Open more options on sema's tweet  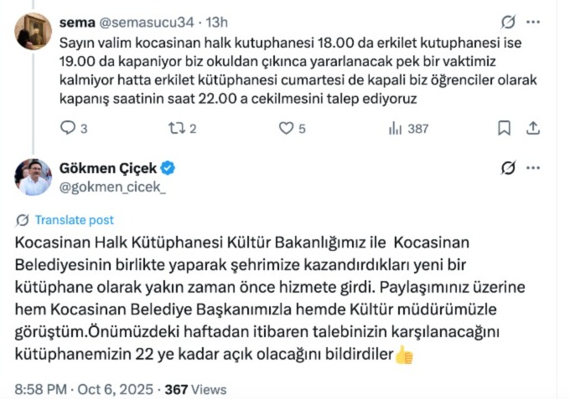point(533,22)
